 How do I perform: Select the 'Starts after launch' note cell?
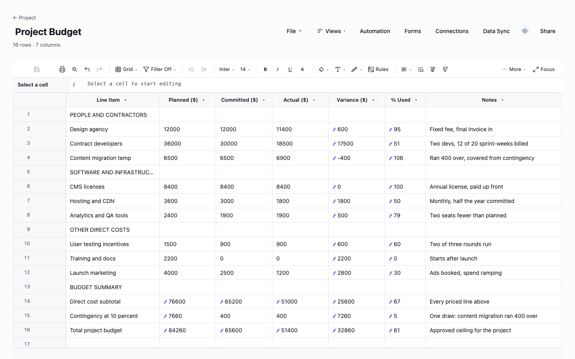pyautogui.click(x=494, y=258)
